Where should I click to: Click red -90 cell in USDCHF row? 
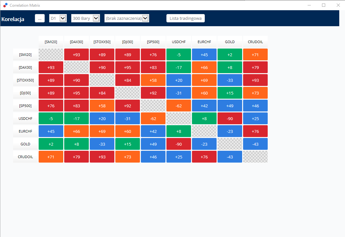coord(230,118)
